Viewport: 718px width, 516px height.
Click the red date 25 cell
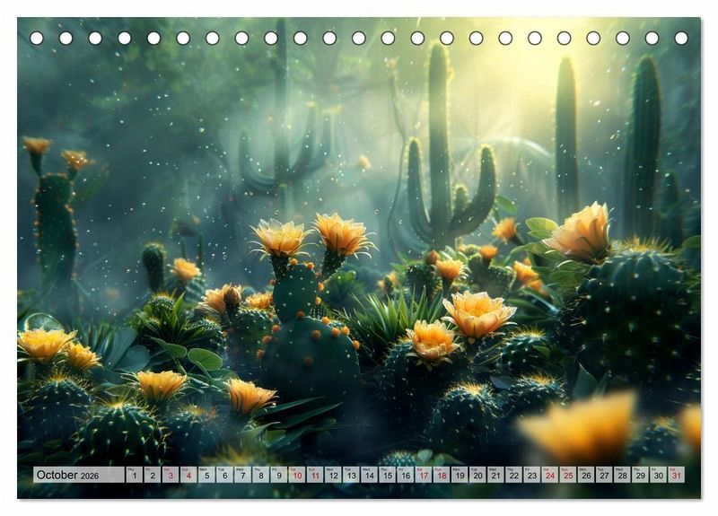567,476
